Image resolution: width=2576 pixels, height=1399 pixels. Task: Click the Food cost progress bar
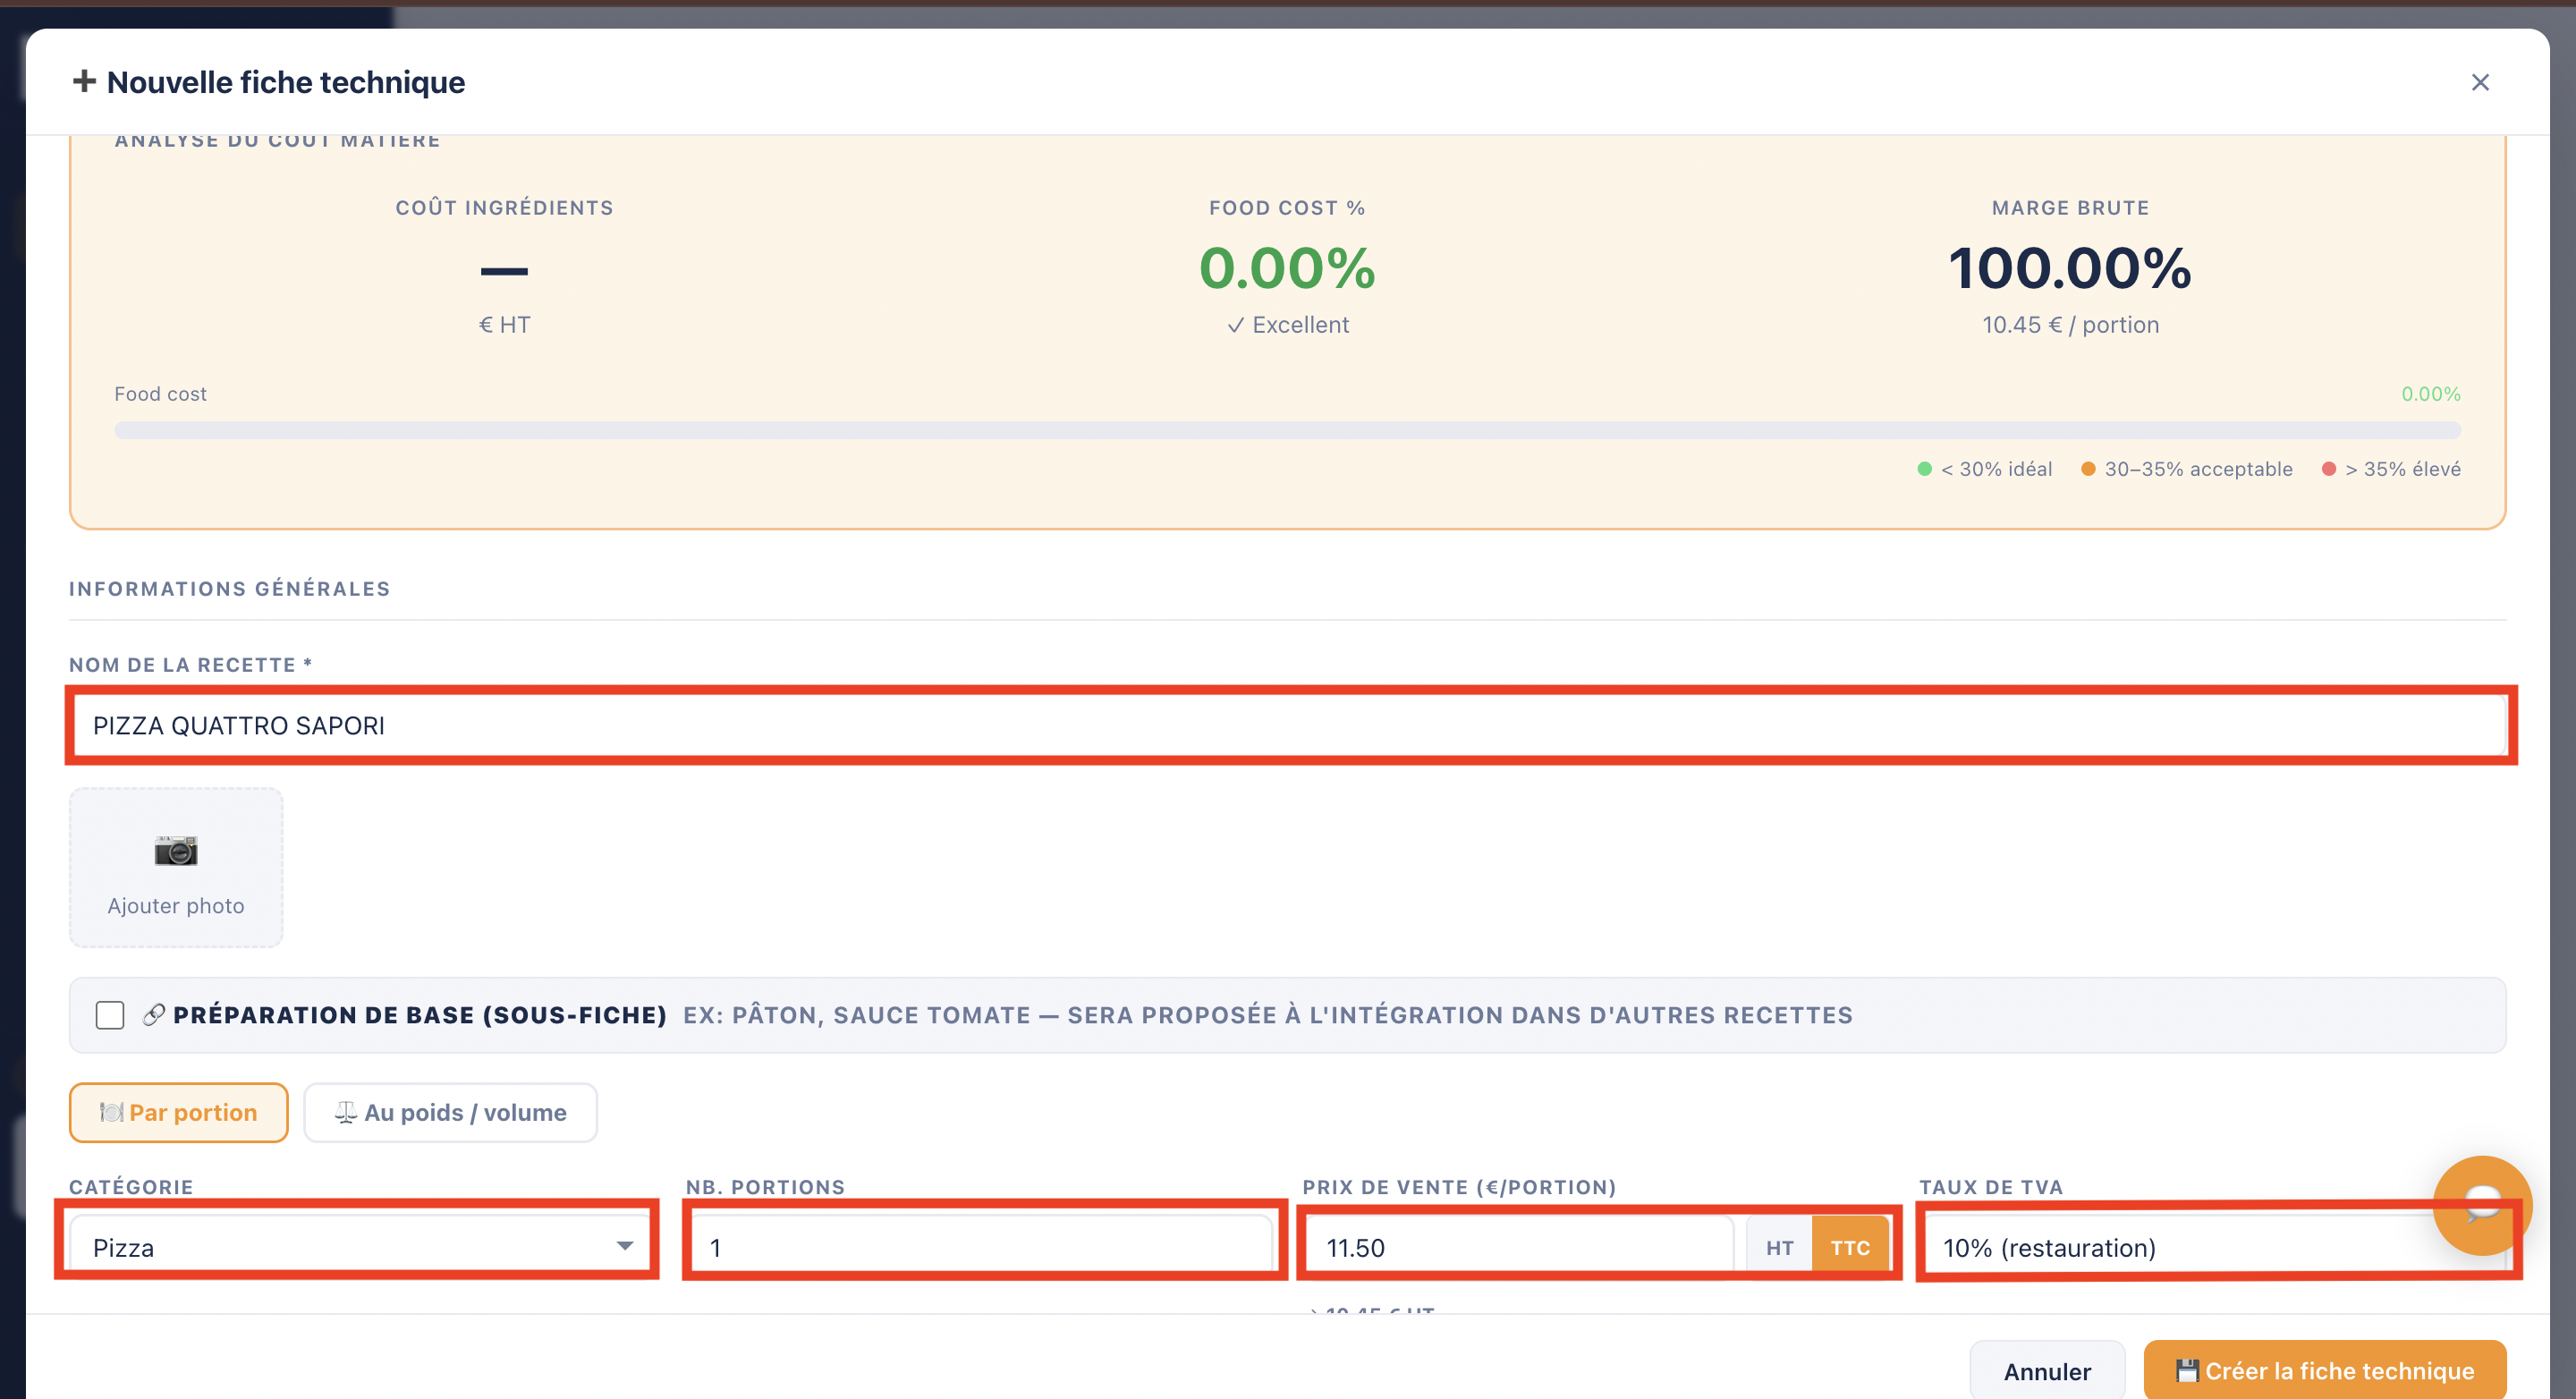click(x=1287, y=430)
